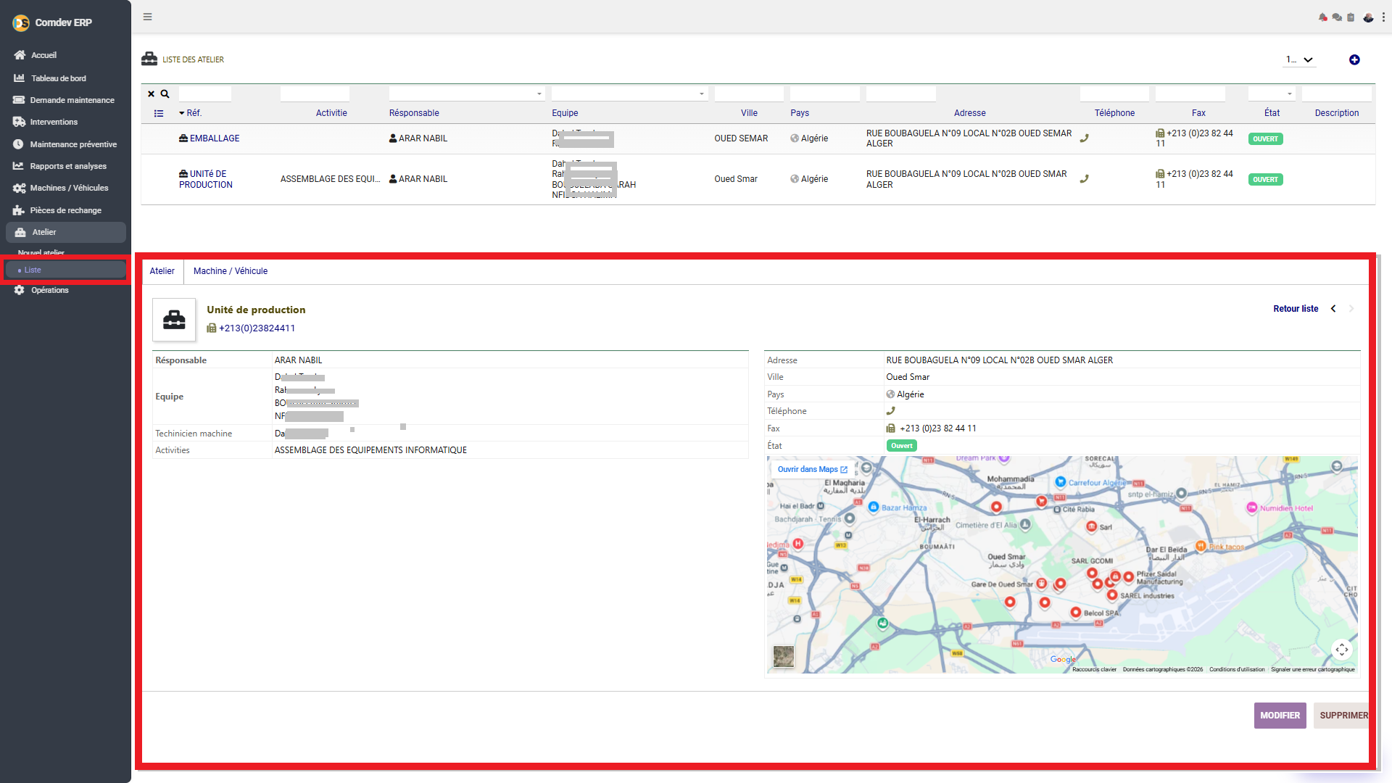Toggle map camera controls button
1392x783 pixels.
coord(1342,650)
